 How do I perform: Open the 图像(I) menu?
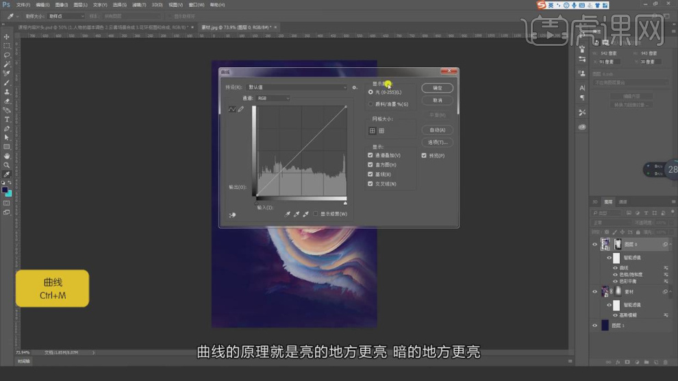[61, 5]
